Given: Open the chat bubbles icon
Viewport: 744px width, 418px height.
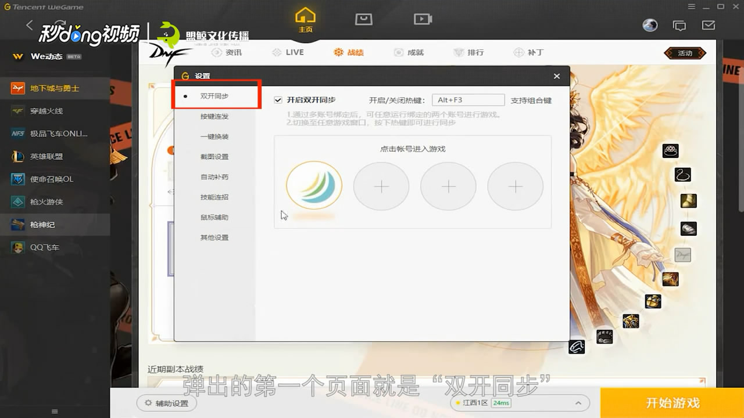Looking at the screenshot, I should [679, 26].
